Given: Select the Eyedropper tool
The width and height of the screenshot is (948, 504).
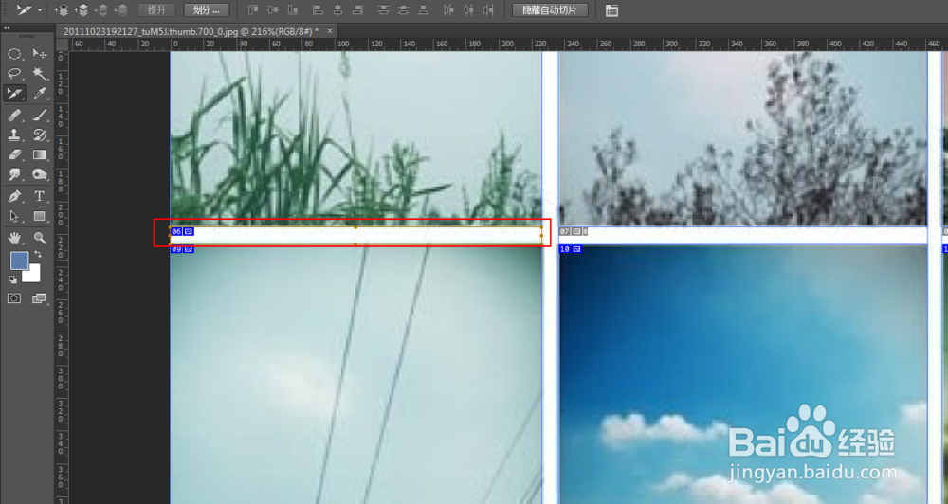Looking at the screenshot, I should [40, 93].
